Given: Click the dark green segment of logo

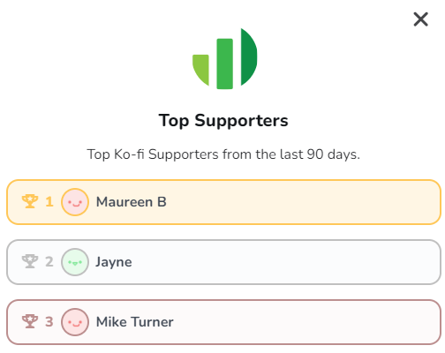Looking at the screenshot, I should [x=249, y=56].
